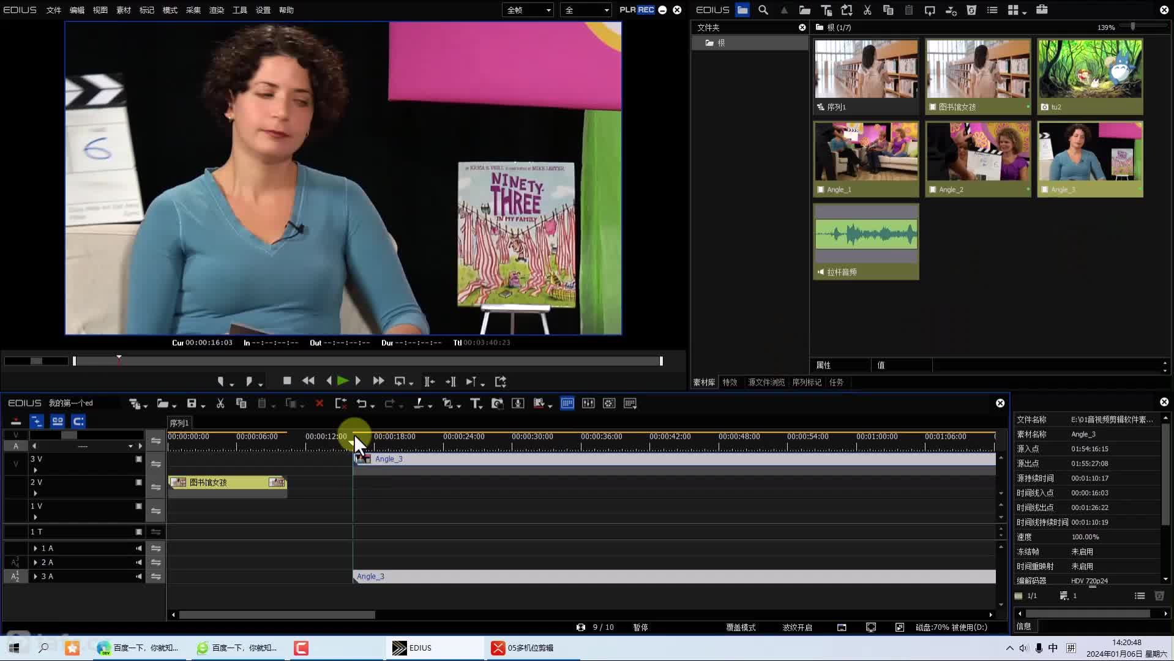The image size is (1174, 661).
Task: Select the 序列1 timeline tab
Action: click(x=179, y=423)
